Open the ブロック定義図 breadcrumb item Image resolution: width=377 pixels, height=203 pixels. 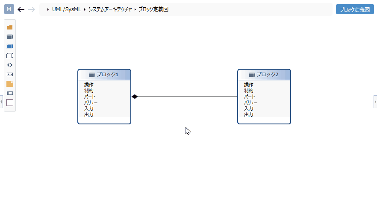tap(153, 9)
